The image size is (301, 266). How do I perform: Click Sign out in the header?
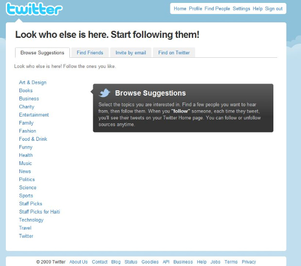point(273,9)
